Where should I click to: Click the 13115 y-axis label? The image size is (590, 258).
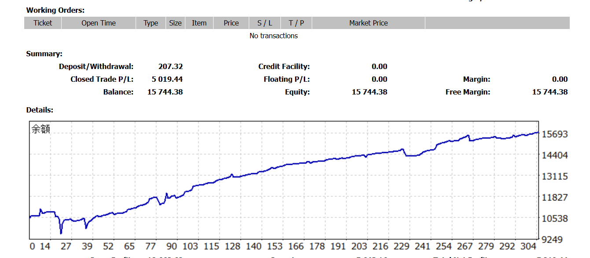click(x=555, y=176)
